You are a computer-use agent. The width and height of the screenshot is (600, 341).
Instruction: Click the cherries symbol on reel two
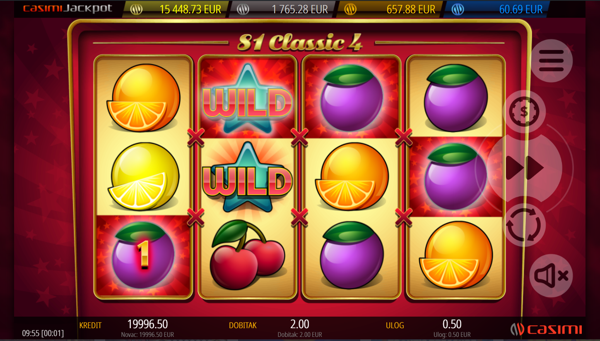(248, 255)
